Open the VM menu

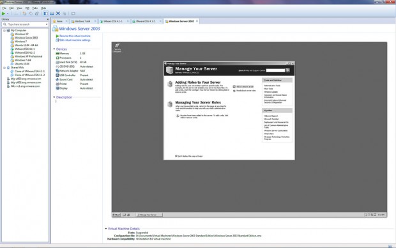pos(27,8)
